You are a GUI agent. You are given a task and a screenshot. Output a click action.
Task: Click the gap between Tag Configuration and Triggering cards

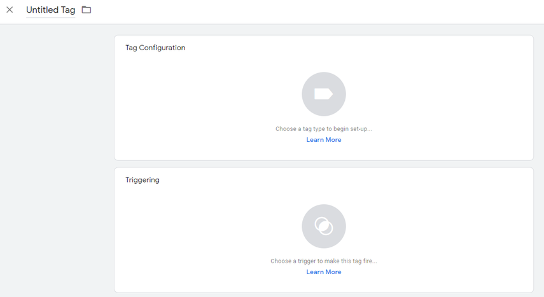click(x=324, y=164)
